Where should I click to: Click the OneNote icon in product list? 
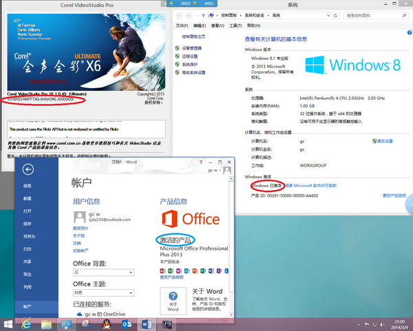(178, 270)
